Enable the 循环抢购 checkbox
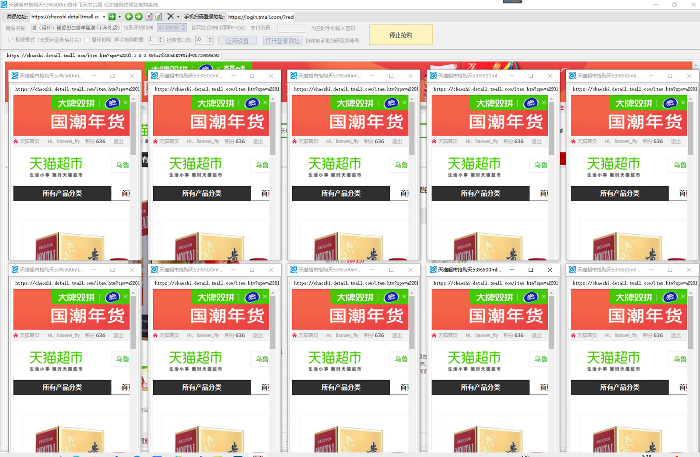 click(x=87, y=40)
